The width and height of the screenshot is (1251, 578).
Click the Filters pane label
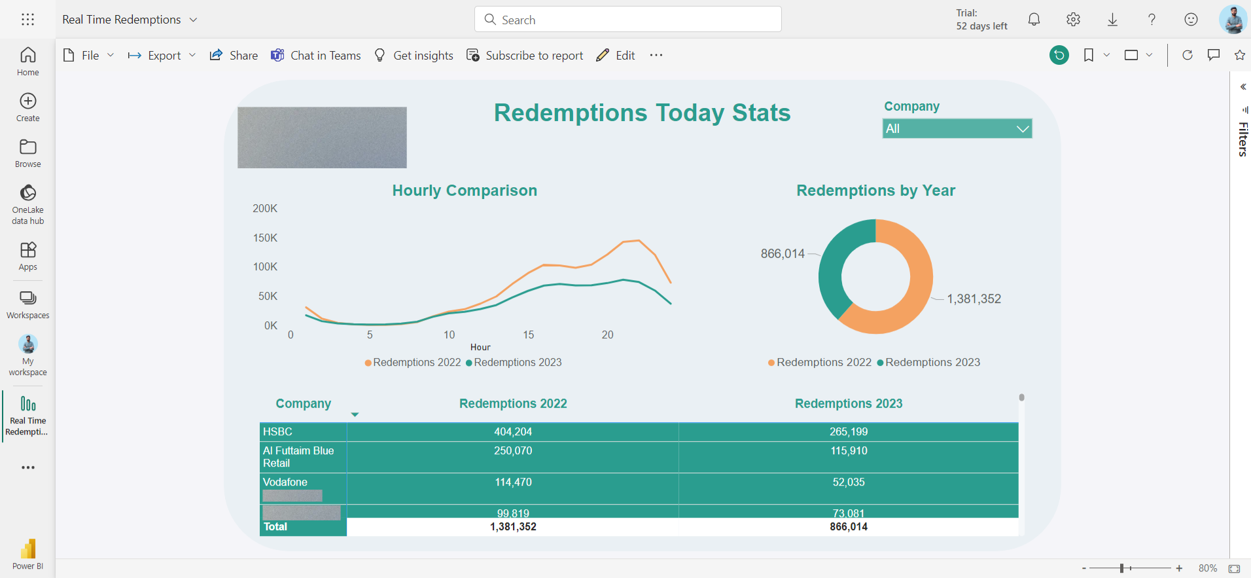[x=1243, y=139]
